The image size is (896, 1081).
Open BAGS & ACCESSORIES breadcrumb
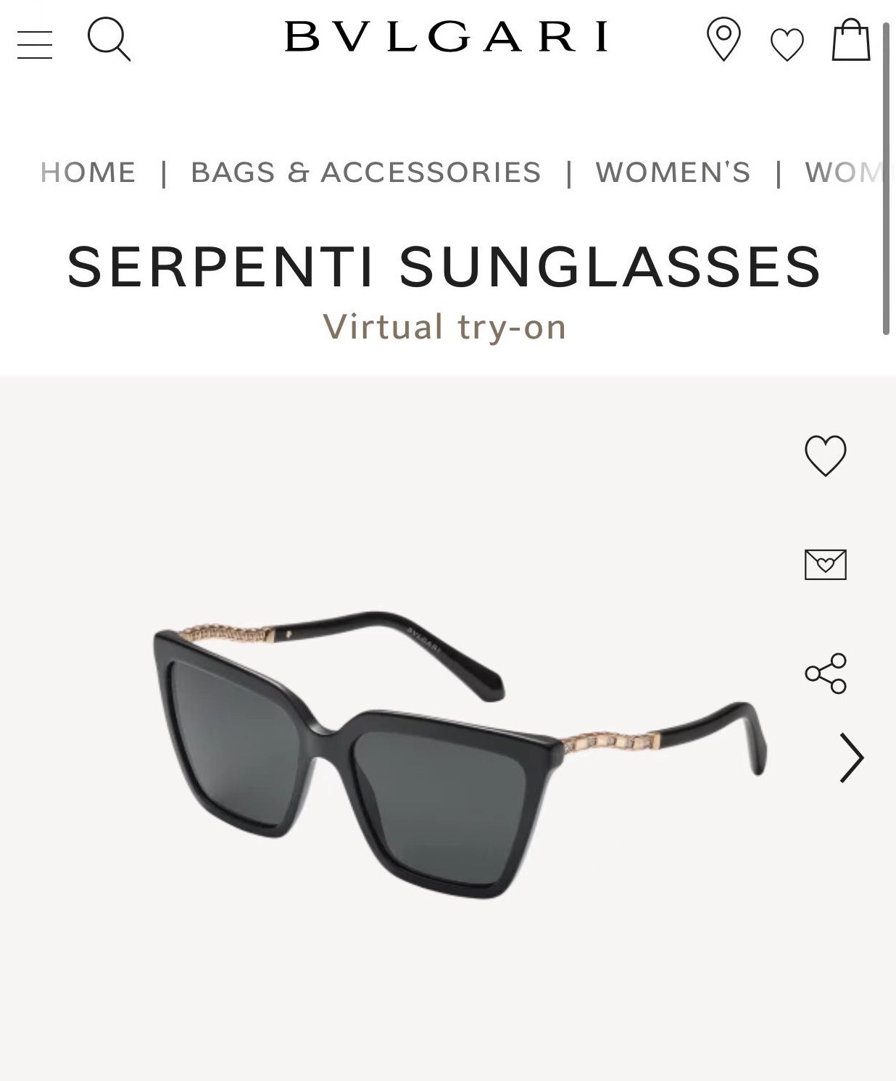point(366,173)
